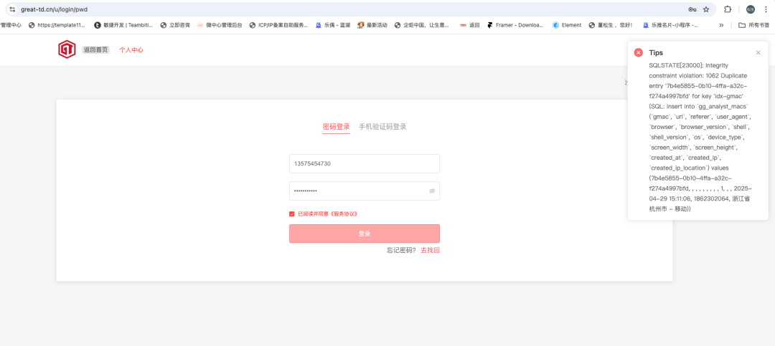Open Chrome's three-dot menu
This screenshot has width=775, height=346.
click(766, 9)
